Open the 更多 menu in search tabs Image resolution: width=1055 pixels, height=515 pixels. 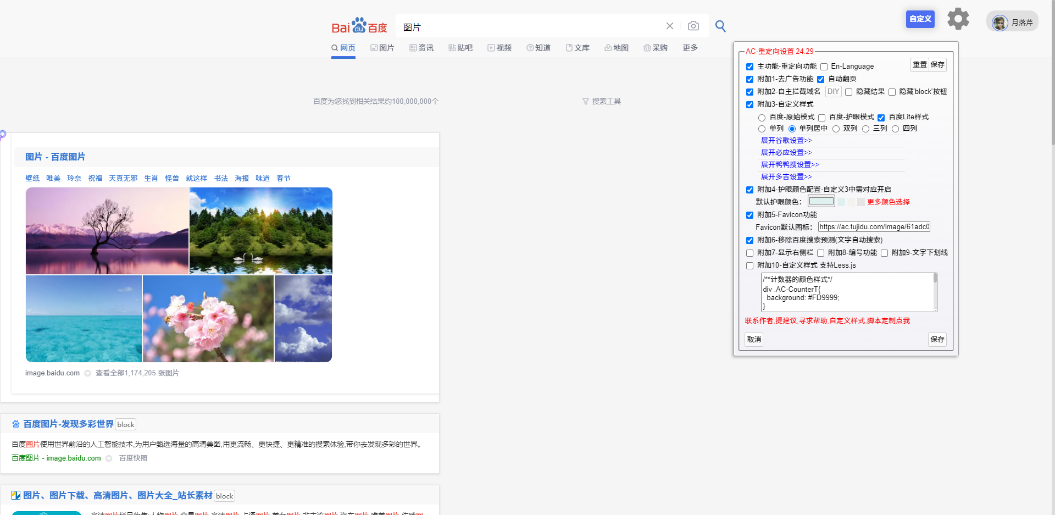tap(690, 48)
